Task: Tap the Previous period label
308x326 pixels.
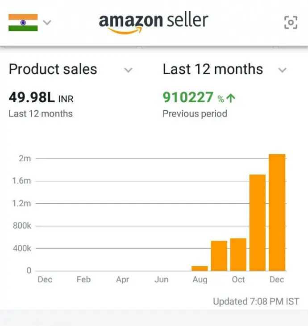Action: pos(195,114)
